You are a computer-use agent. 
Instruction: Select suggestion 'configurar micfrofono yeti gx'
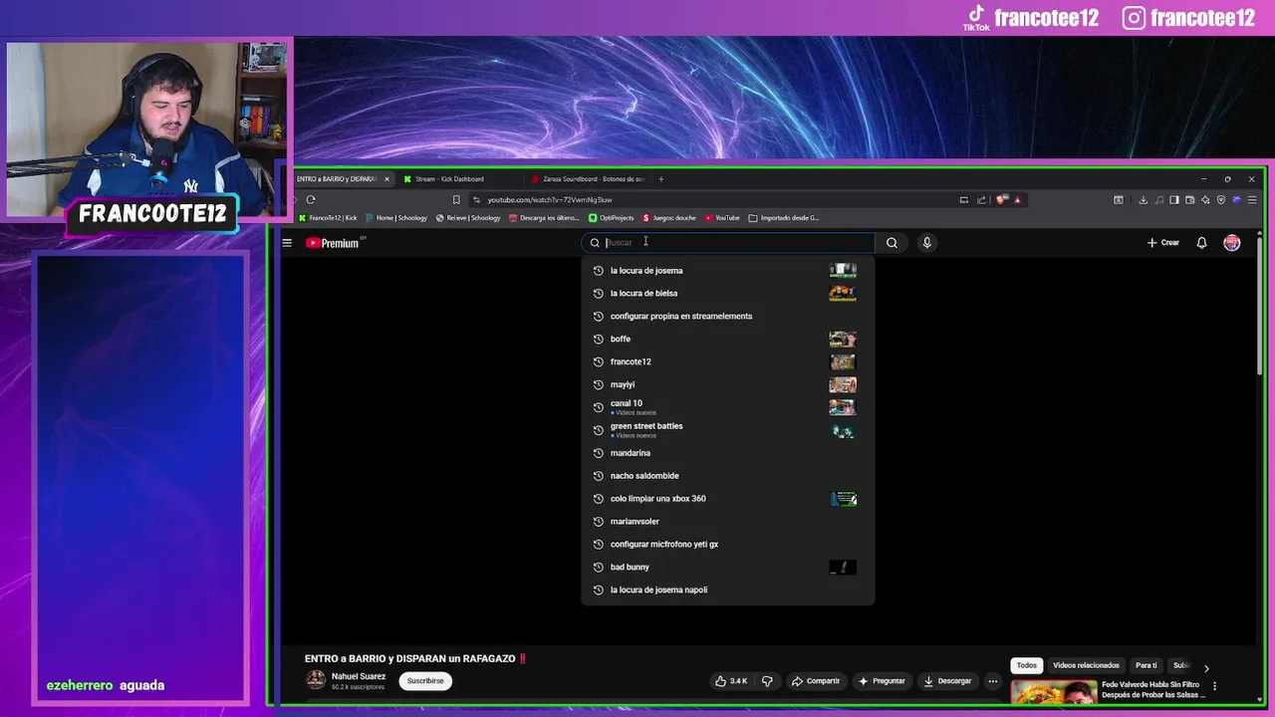pos(728,545)
